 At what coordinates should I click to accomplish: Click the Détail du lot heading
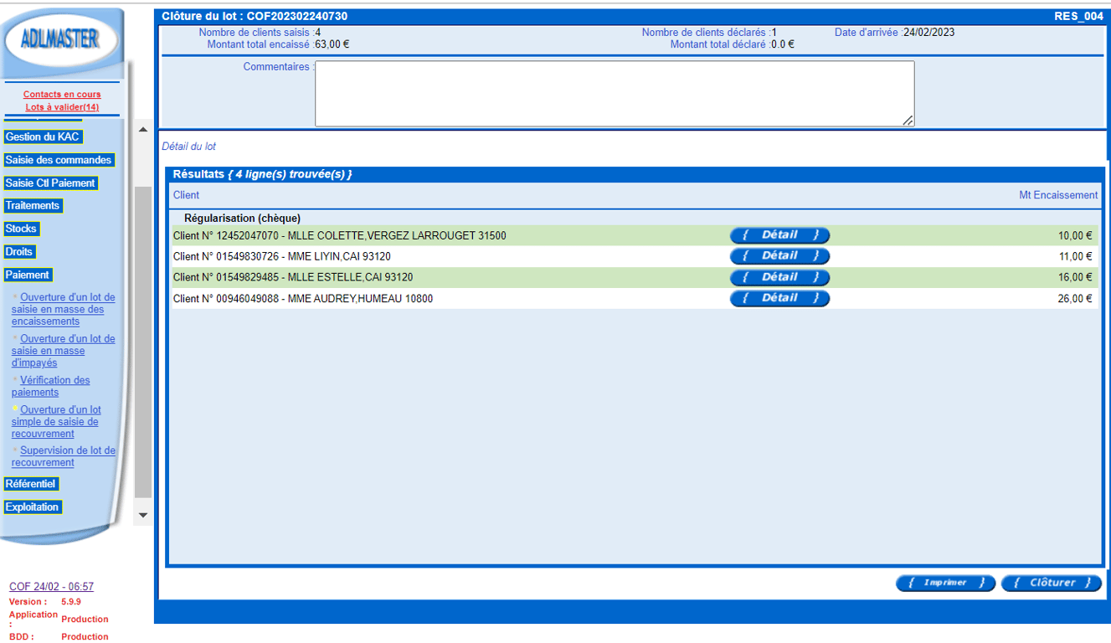[188, 147]
